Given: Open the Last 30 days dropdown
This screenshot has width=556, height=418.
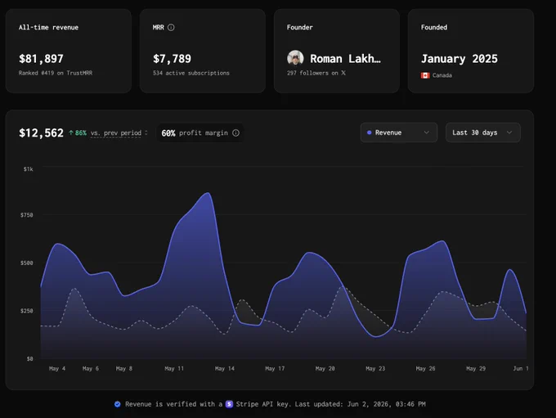Looking at the screenshot, I should click(483, 133).
